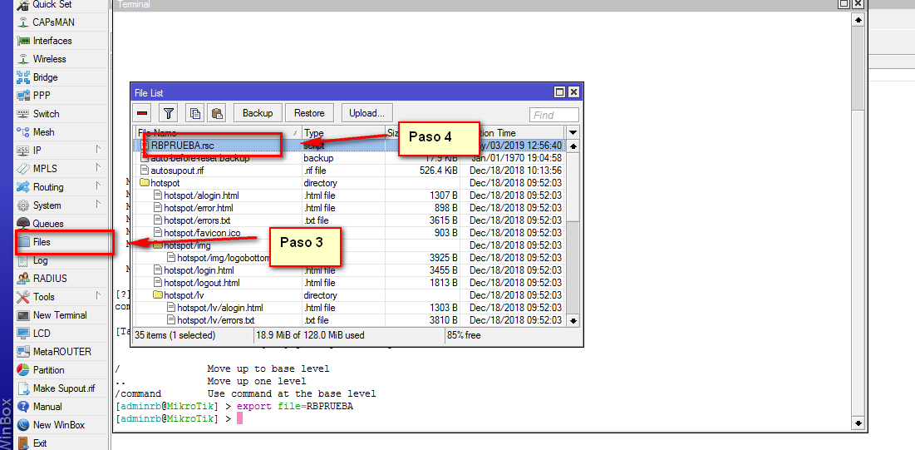
Task: Open the Log menu item
Action: coord(40,260)
